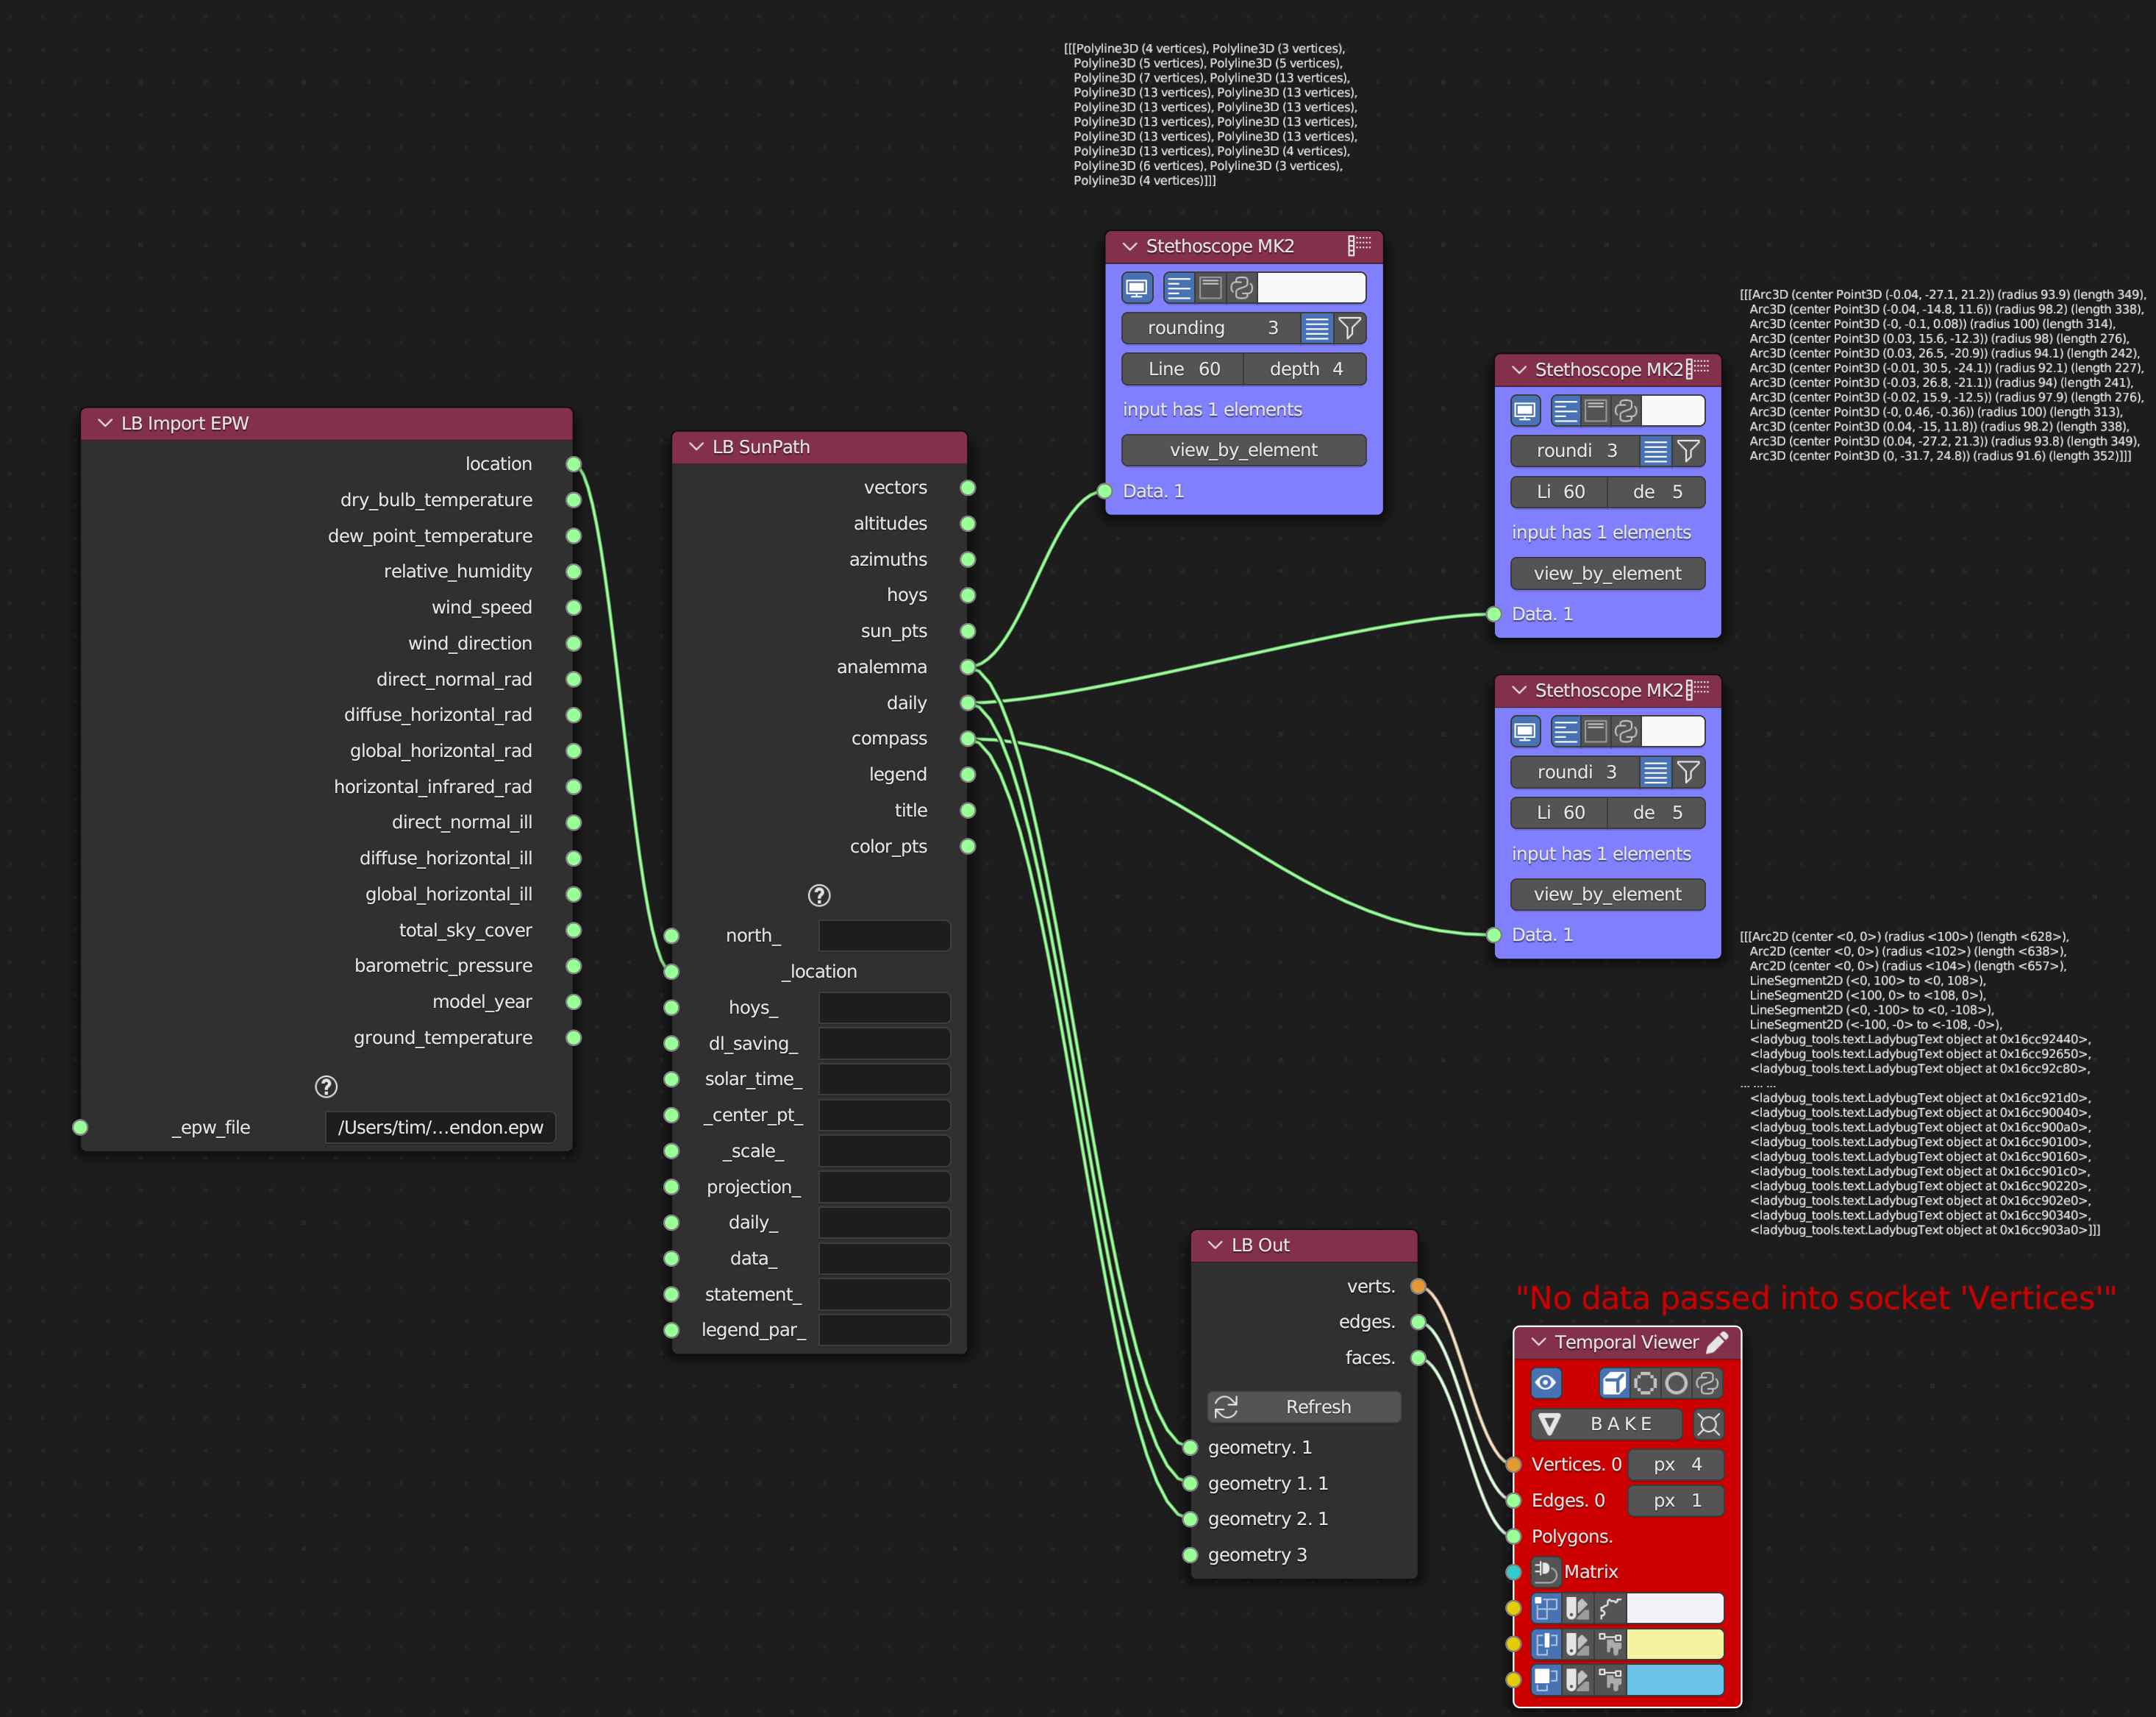Open the filter icon beside rounding in Stethoscope MK2

[1350, 328]
